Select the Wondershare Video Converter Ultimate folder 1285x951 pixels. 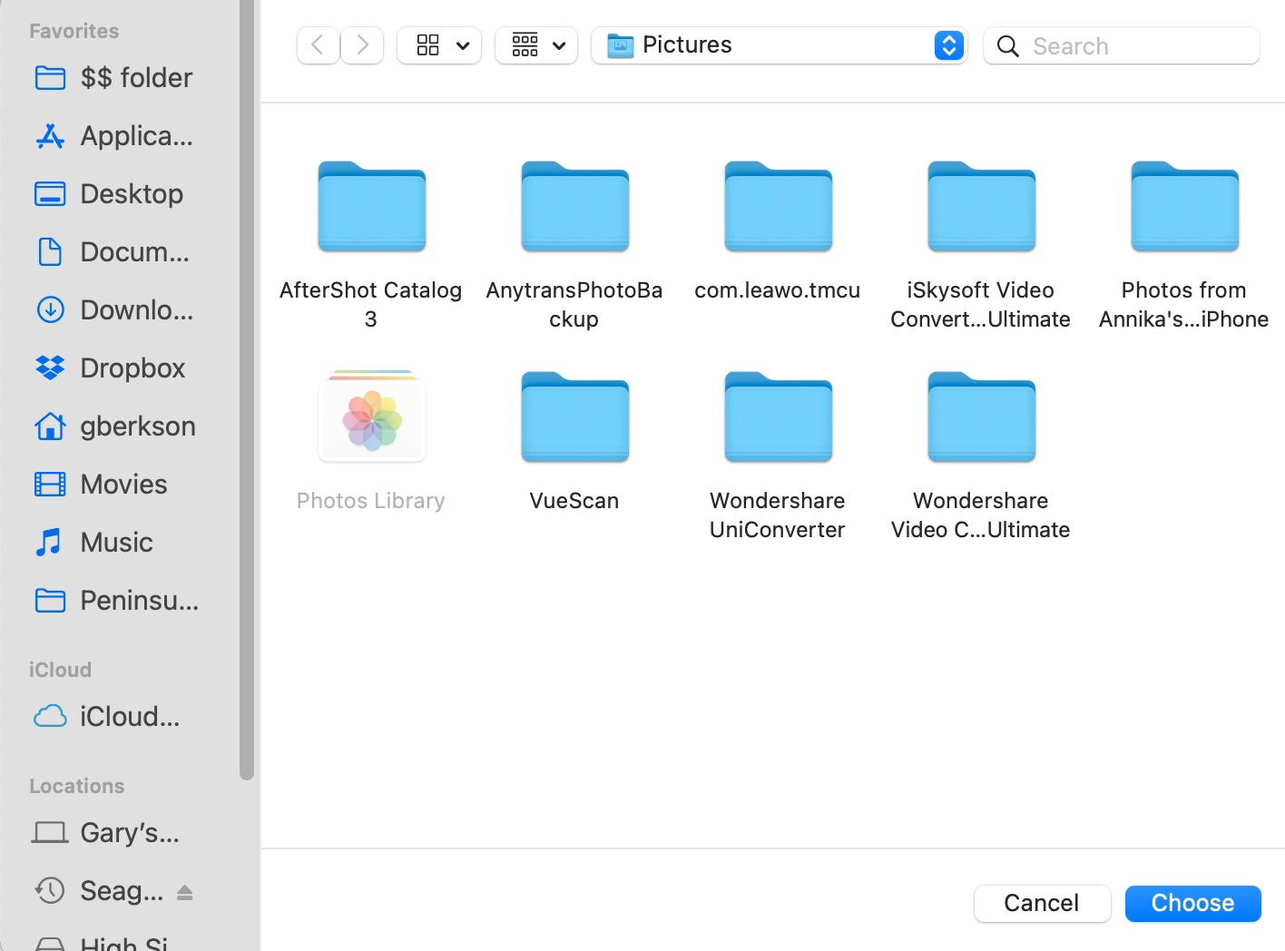(x=981, y=456)
